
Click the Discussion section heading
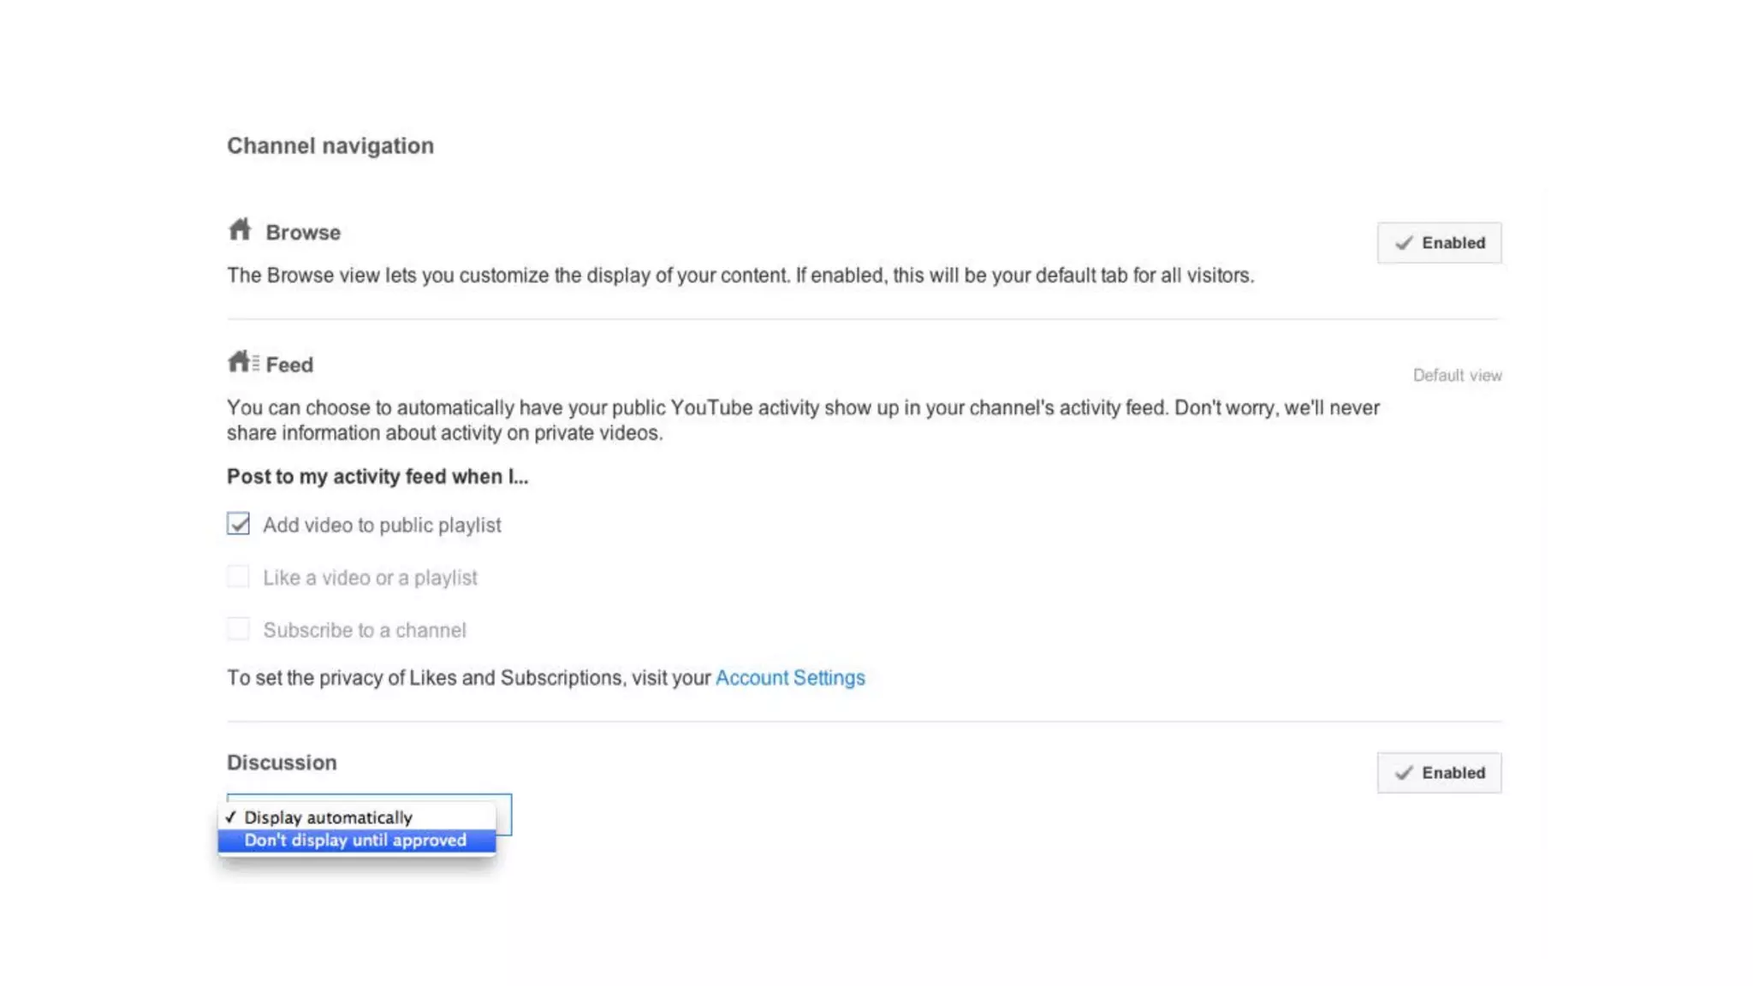[282, 763]
